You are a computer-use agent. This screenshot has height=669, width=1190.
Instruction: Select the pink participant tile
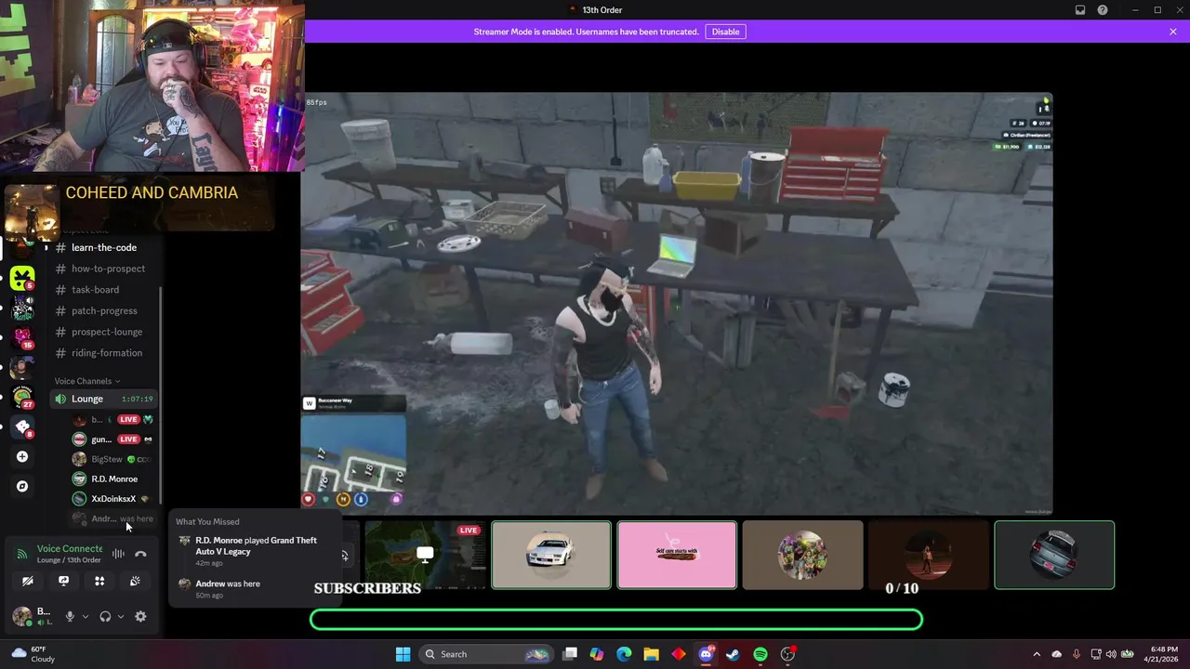pos(677,555)
